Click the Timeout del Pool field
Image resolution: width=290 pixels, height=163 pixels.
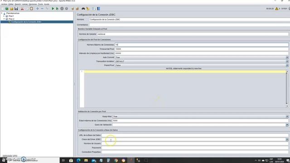point(201,49)
